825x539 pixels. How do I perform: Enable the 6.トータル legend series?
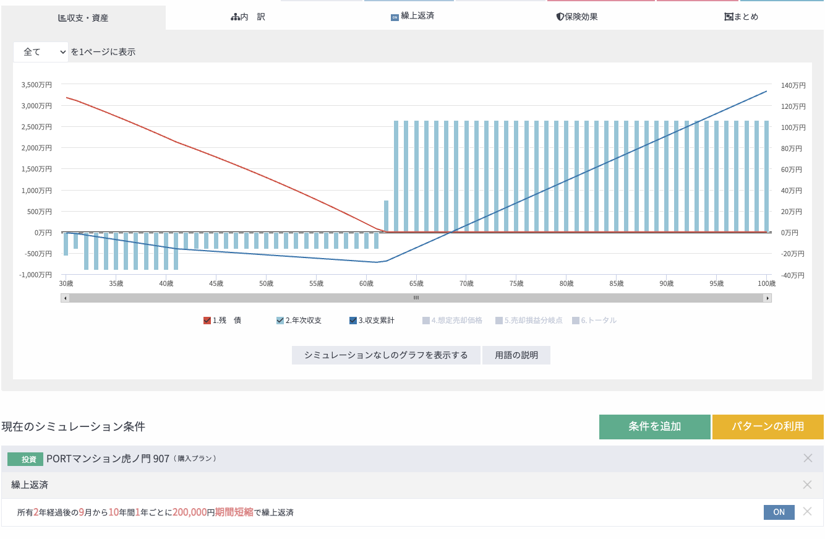594,321
